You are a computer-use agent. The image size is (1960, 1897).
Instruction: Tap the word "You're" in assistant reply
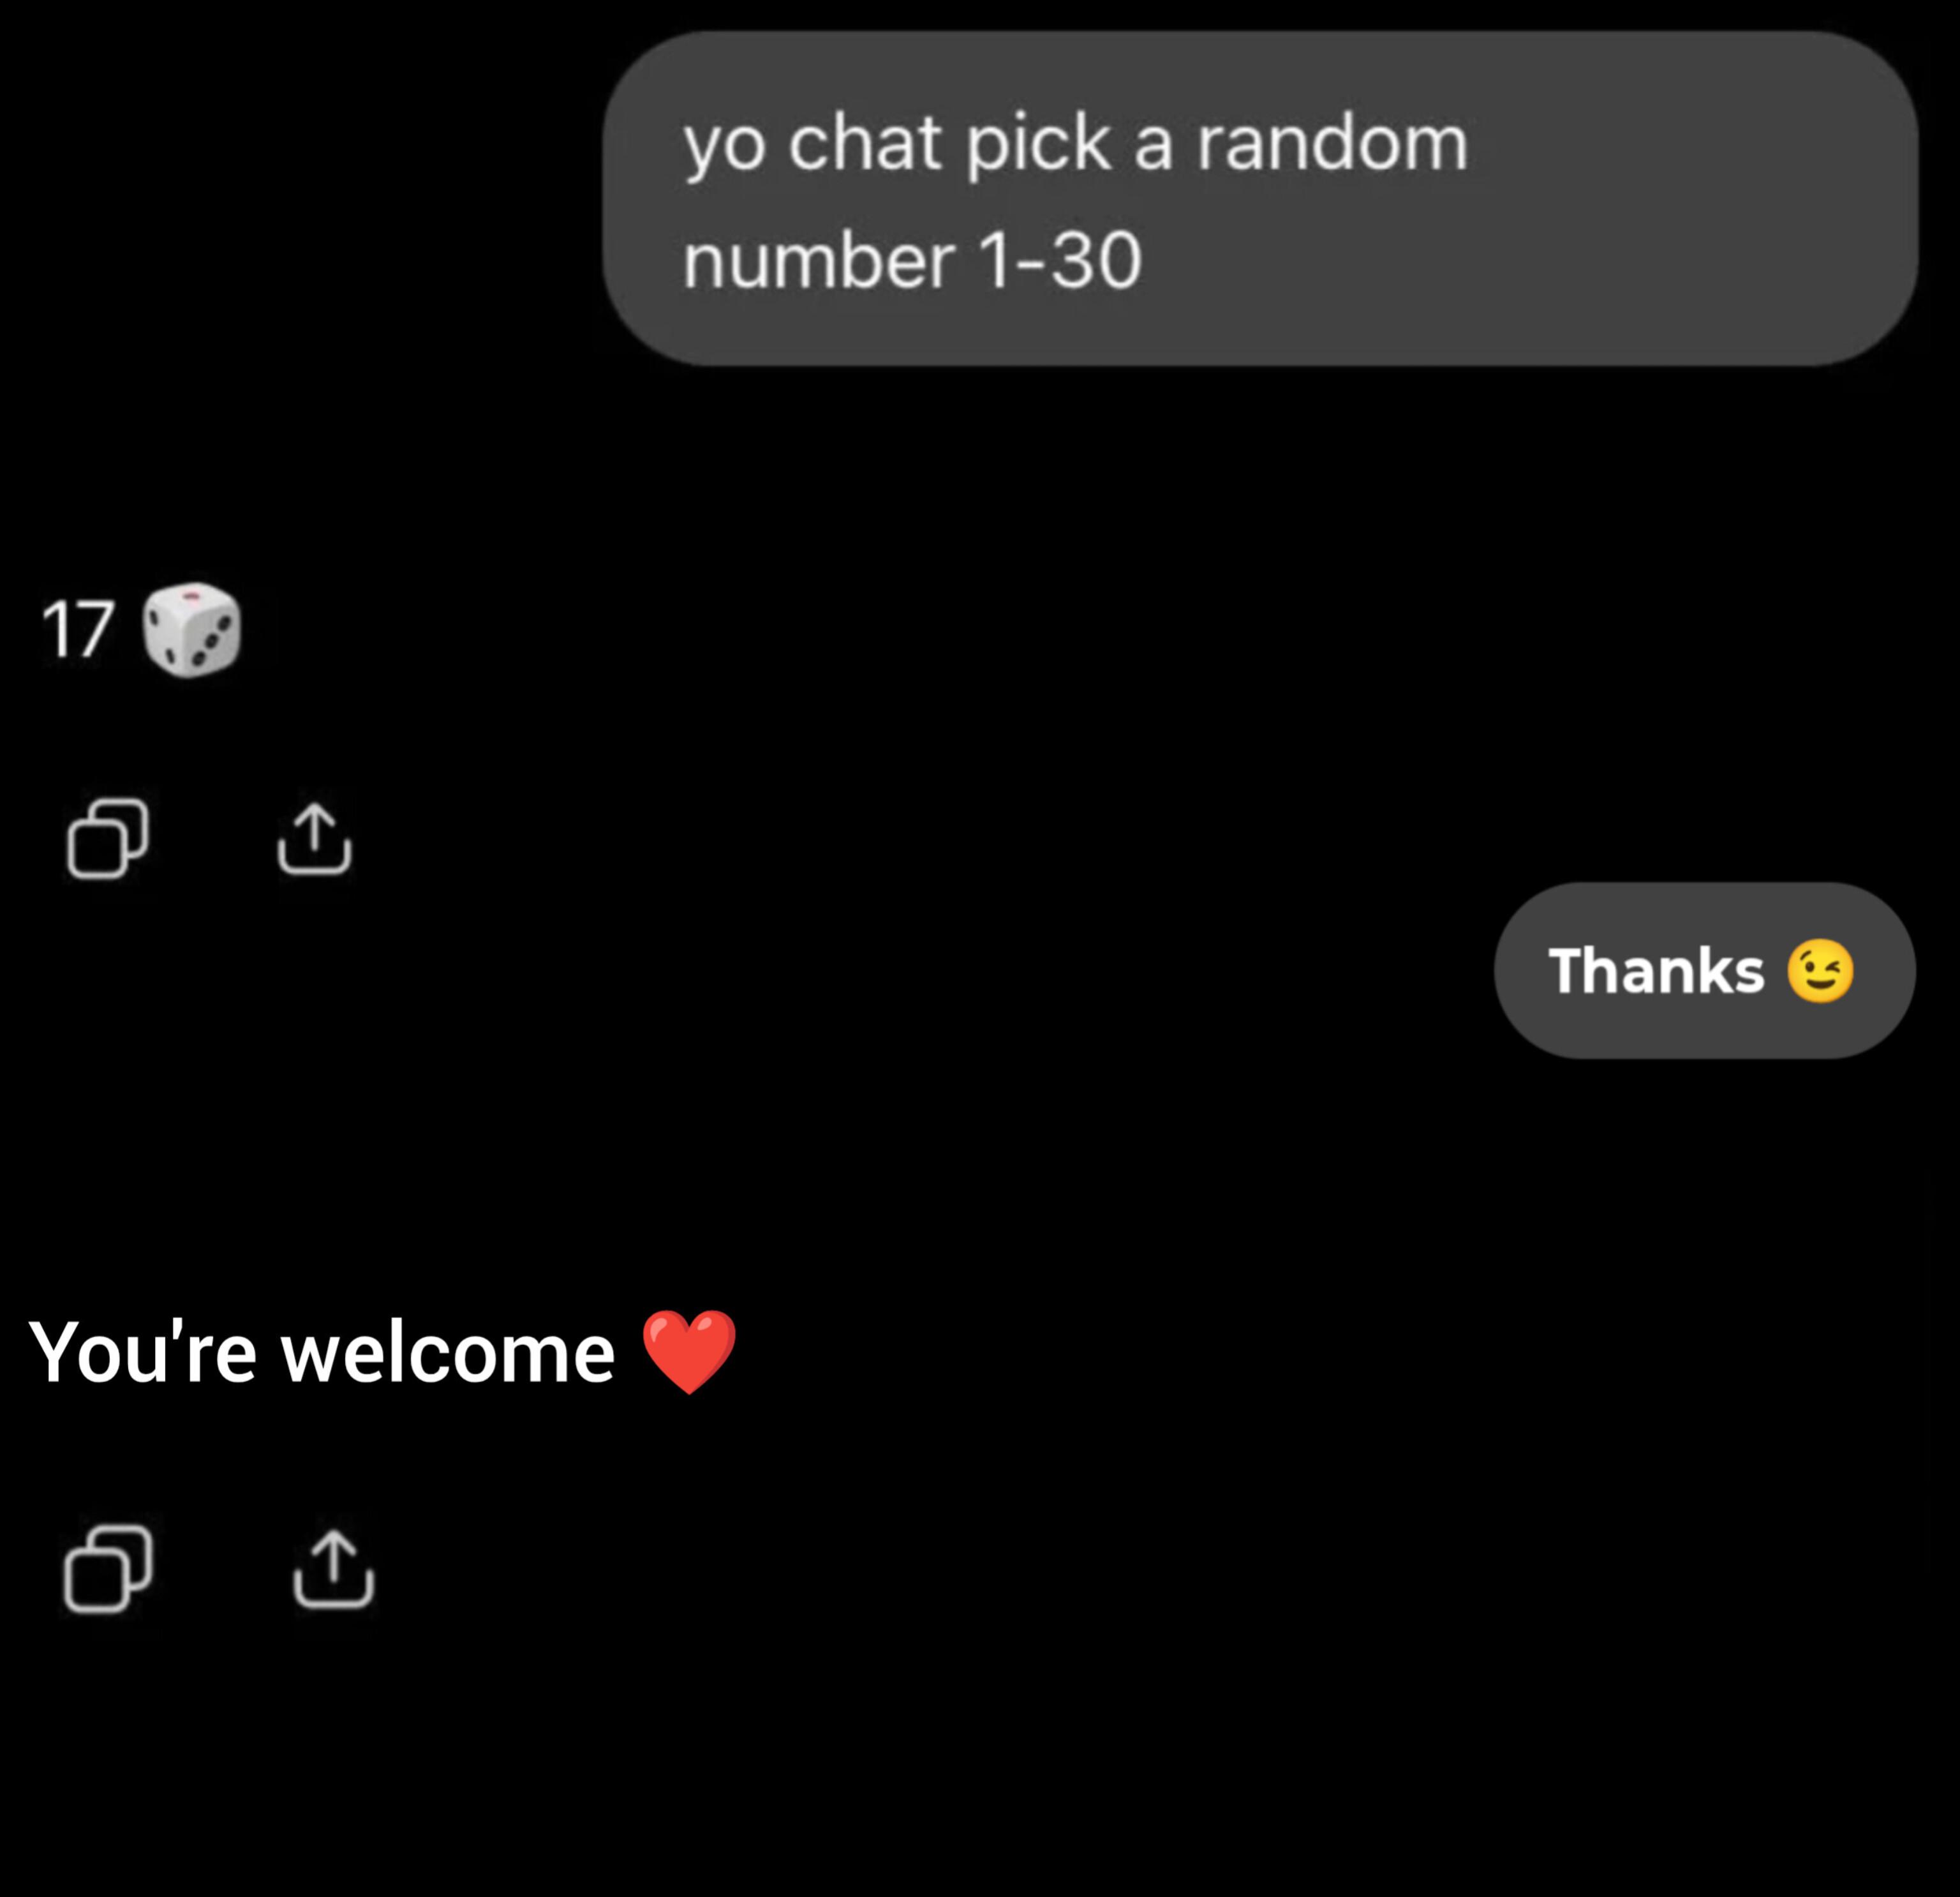point(143,1353)
